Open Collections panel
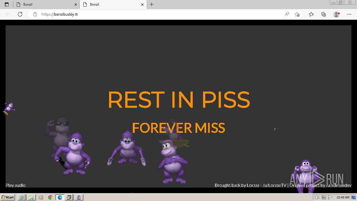Image resolution: width=357 pixels, height=201 pixels. pos(324,14)
